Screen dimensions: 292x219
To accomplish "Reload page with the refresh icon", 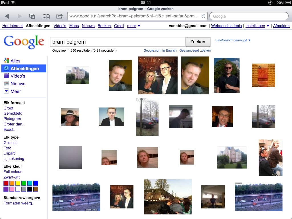I will pos(203,16).
